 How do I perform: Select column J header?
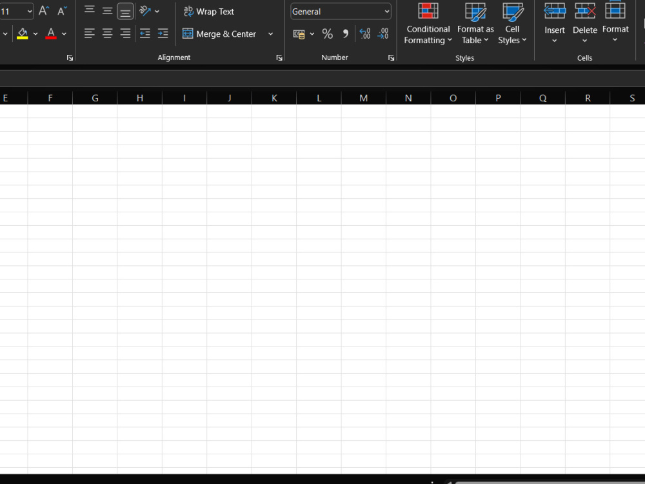pos(229,98)
